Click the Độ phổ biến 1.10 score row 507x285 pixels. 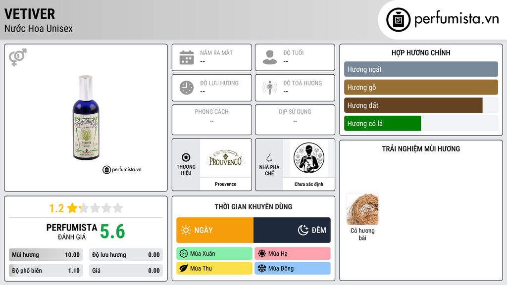(46, 271)
